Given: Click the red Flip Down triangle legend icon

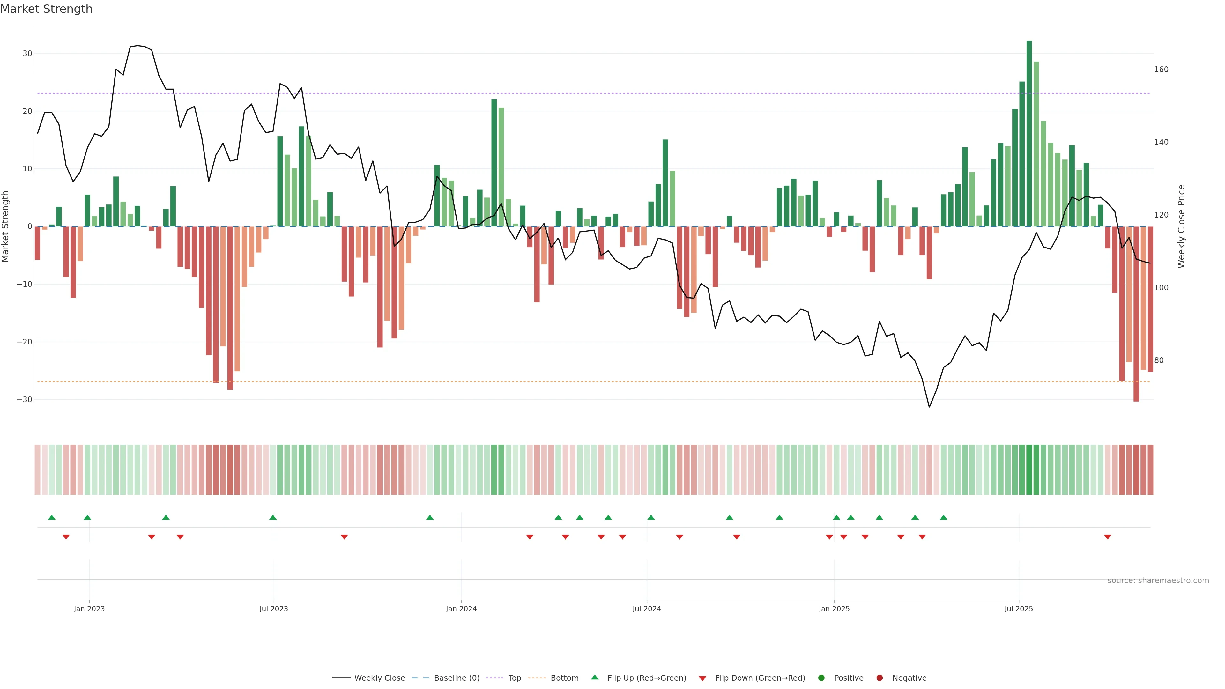Looking at the screenshot, I should pos(702,678).
